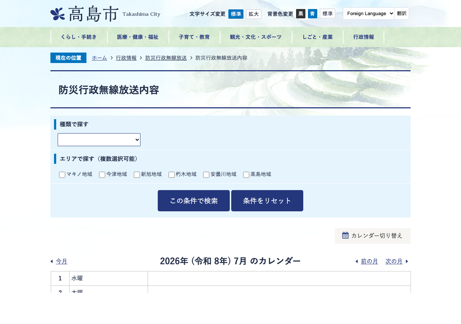
Task: Open the くらし・手続き menu
Action: (x=79, y=37)
